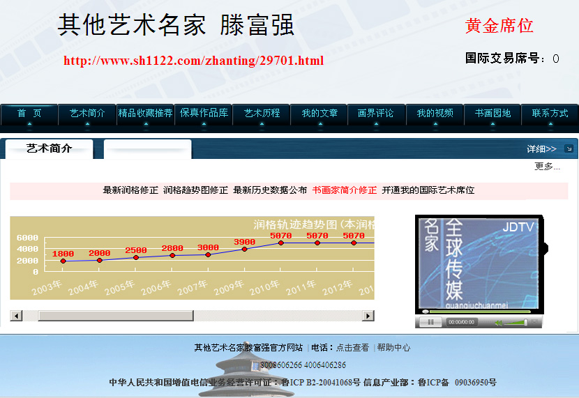Expand the 精品收藏推荐 menu

(145, 113)
